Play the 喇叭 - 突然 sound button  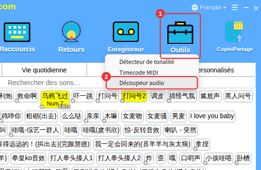coord(180,130)
